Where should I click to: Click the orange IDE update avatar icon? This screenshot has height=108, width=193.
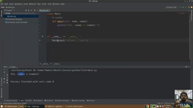click(191, 7)
